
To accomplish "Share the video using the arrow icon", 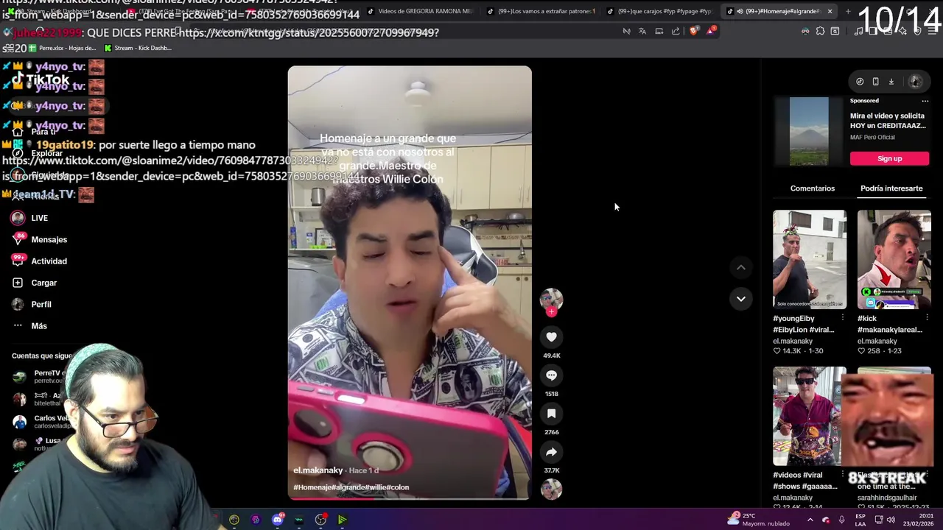I will pos(551,452).
